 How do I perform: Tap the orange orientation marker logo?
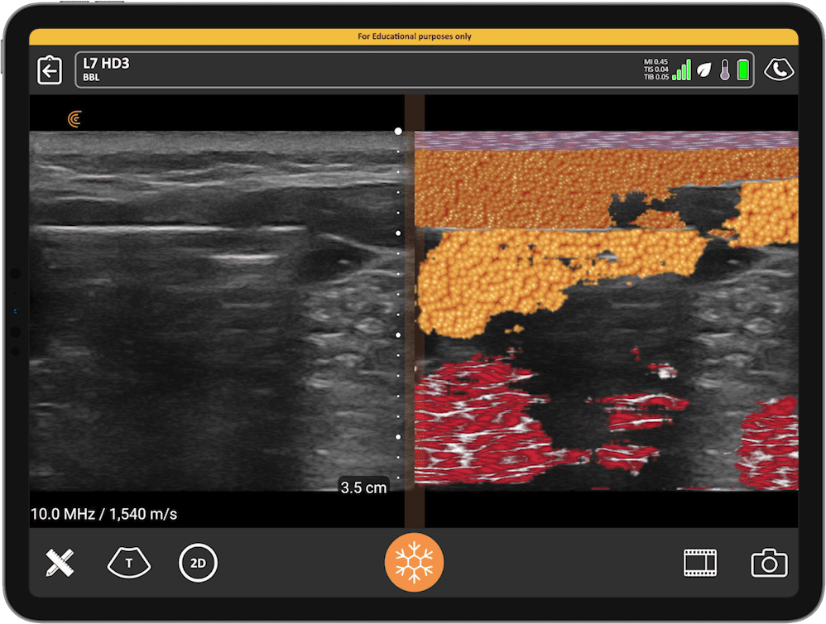coord(74,119)
